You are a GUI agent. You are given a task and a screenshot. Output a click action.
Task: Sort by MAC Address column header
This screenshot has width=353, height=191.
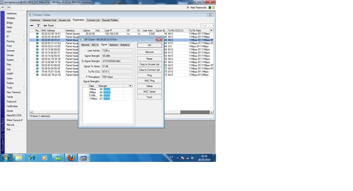(53, 30)
